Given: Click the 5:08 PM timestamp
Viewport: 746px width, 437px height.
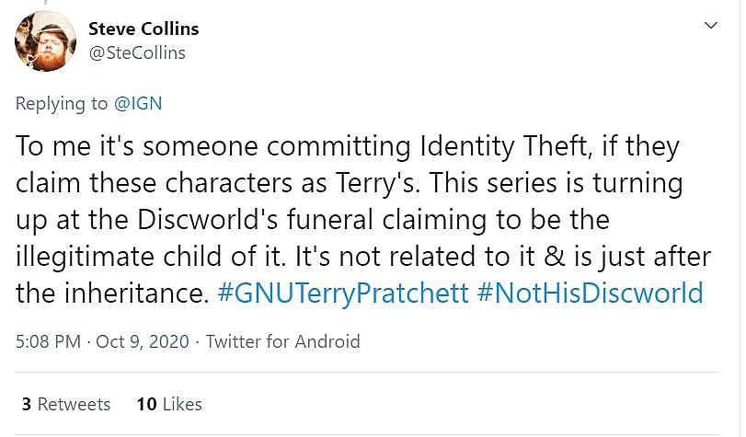Looking at the screenshot, I should (x=48, y=341).
